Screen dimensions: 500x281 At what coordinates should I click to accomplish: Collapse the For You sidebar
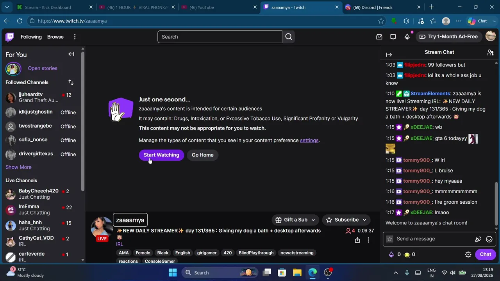71,54
